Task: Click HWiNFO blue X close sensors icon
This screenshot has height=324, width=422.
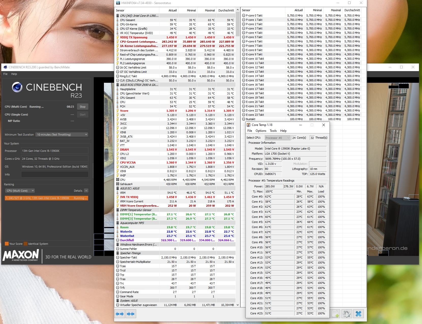Action: pyautogui.click(x=358, y=314)
